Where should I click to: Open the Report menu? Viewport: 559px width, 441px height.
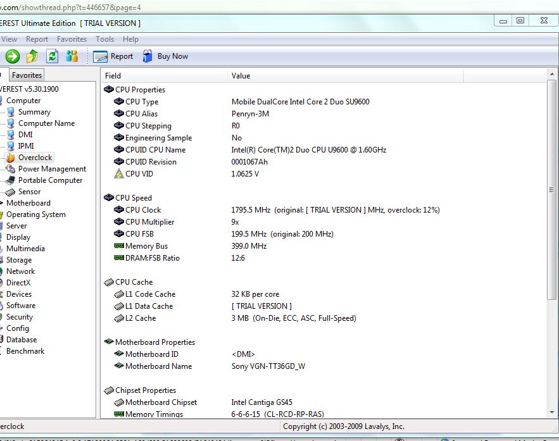pos(37,39)
